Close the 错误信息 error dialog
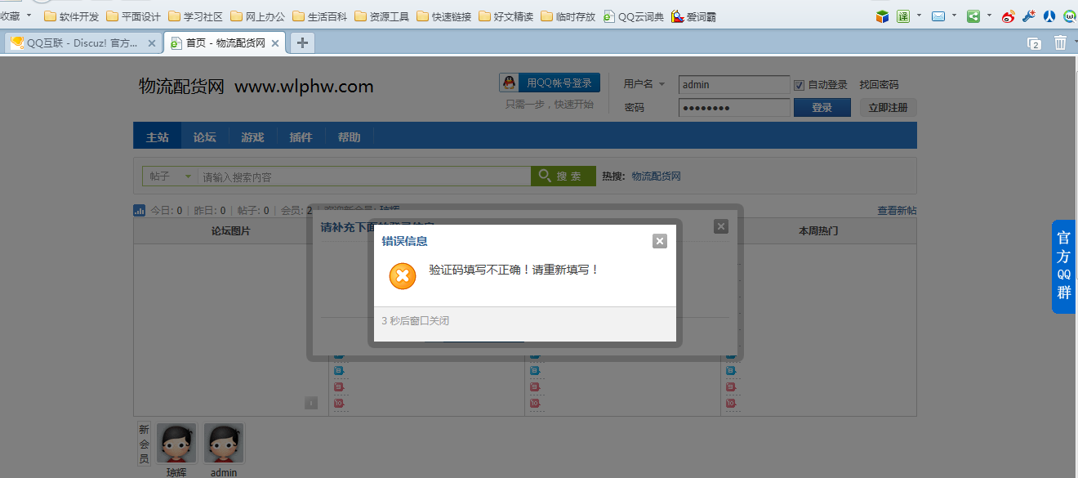Screen dimensions: 1078x478 click(x=660, y=240)
